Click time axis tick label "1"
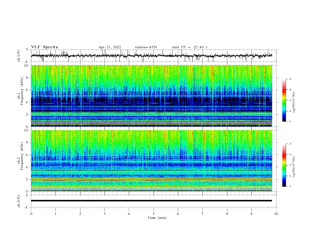Viewport: 311px width, 240px height. tap(55, 214)
